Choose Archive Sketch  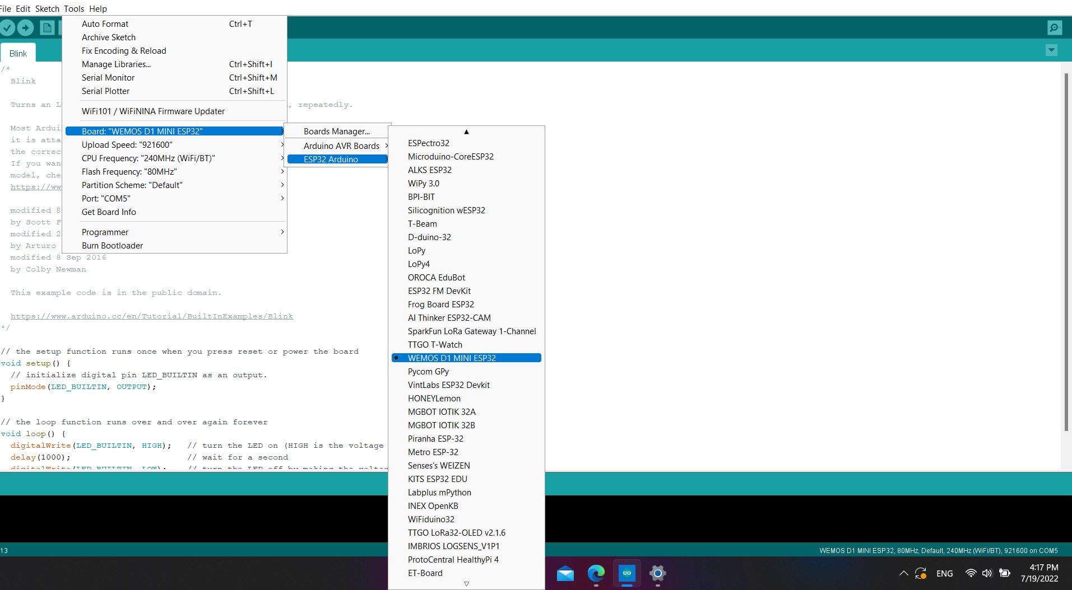(175, 38)
